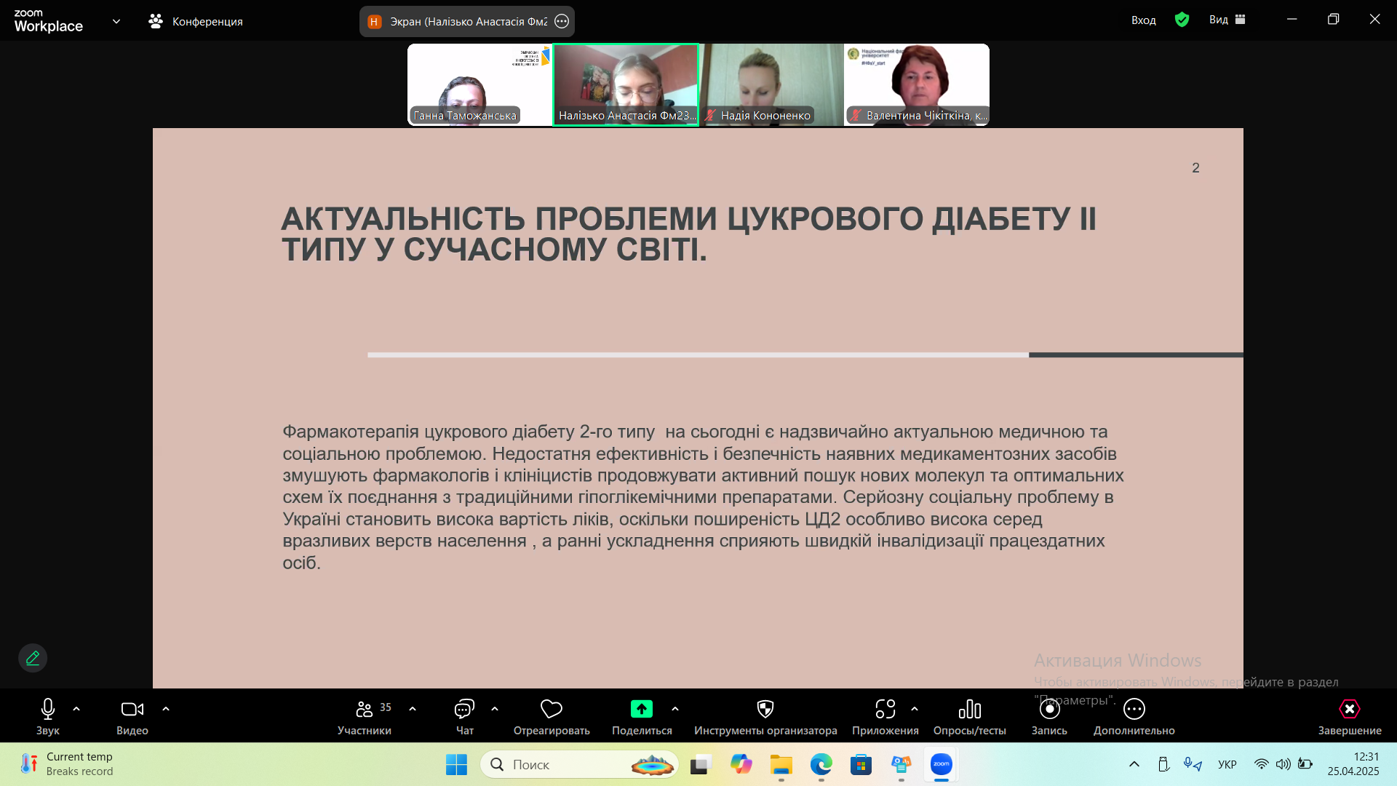
Task: Open the USB safely remove tray icon
Action: click(x=1163, y=764)
